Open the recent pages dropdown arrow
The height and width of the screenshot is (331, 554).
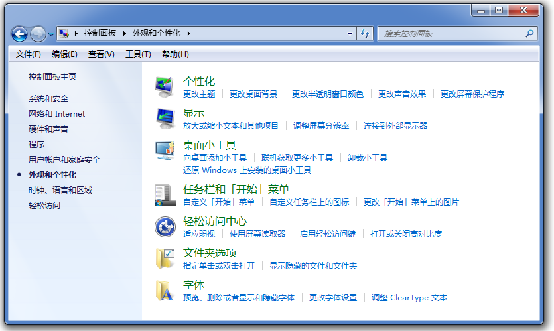pos(51,34)
